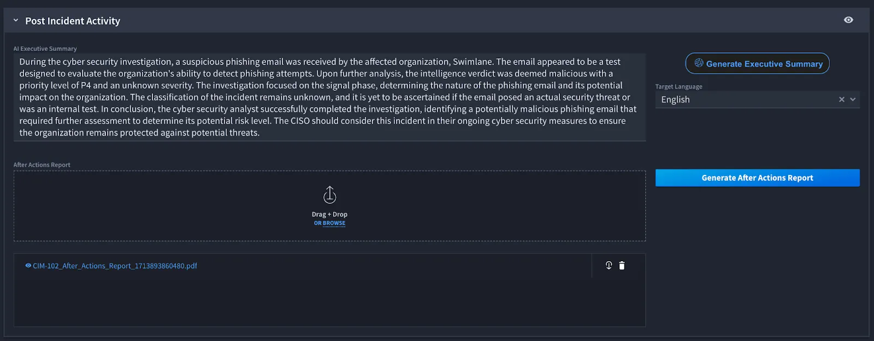The width and height of the screenshot is (874, 341).
Task: Select the English value in Target Language field
Action: coord(675,99)
